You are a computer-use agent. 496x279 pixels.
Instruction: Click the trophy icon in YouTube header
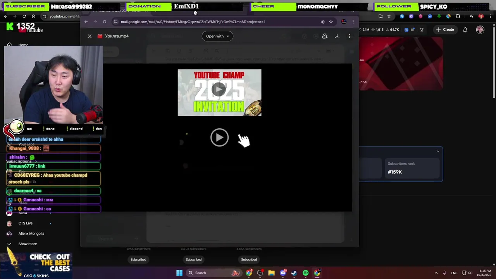pos(422,29)
